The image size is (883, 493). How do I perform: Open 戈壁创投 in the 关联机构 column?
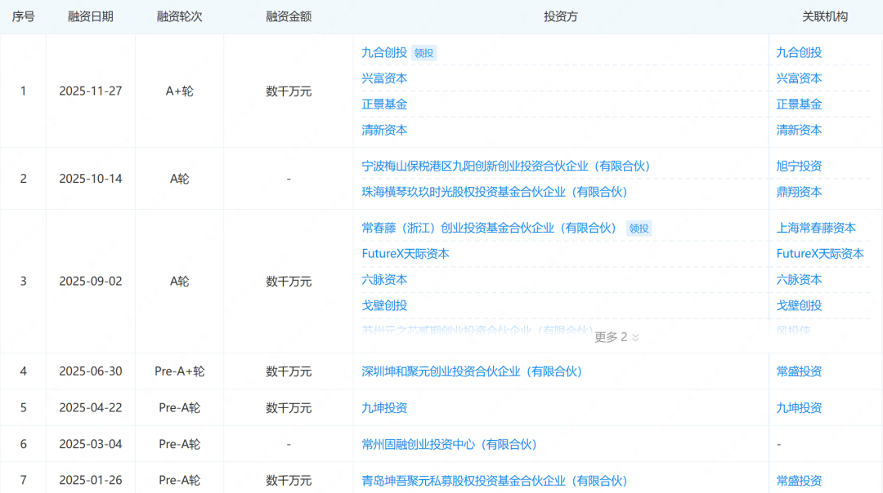[x=799, y=305]
